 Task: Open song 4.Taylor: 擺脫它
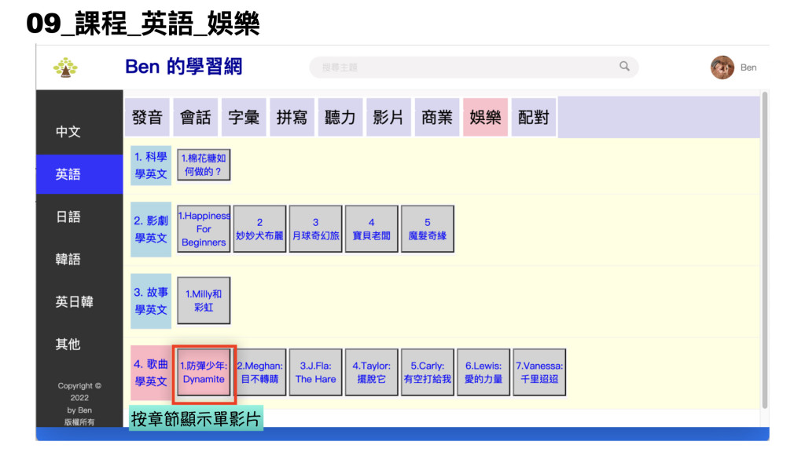coord(372,373)
